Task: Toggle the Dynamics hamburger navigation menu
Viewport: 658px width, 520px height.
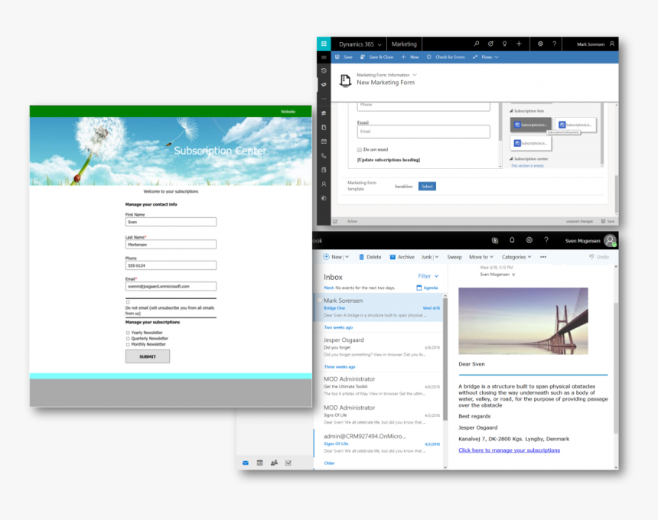Action: pyautogui.click(x=324, y=57)
